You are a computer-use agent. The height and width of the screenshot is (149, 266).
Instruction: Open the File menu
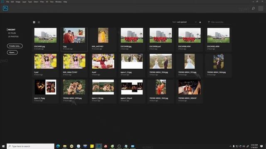click(x=7, y=2)
